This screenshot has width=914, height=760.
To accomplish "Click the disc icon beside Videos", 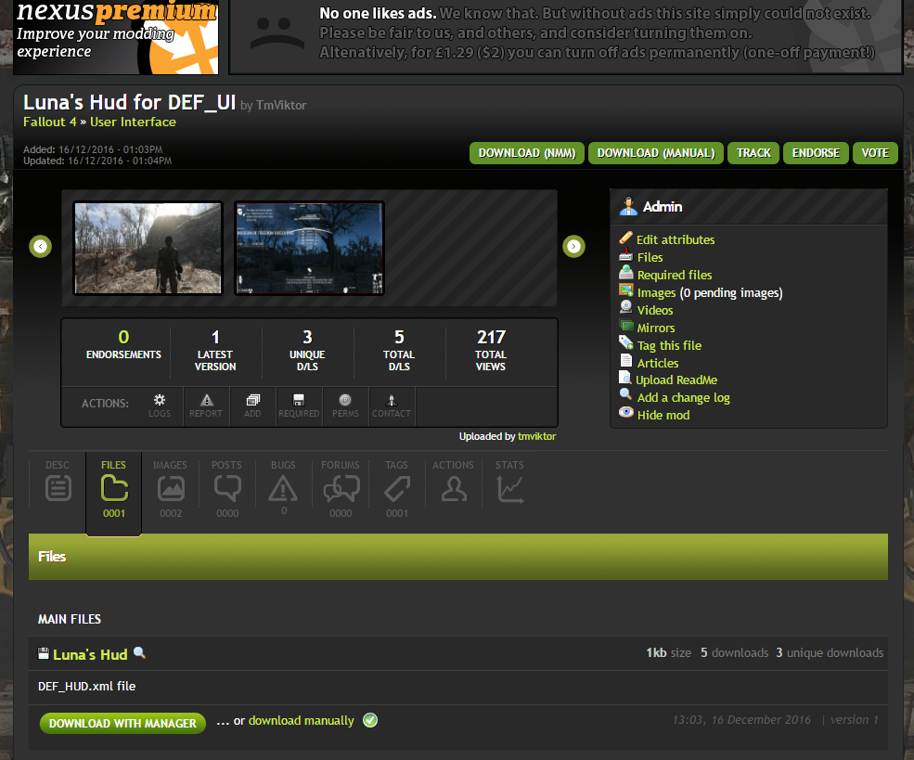I will (626, 307).
